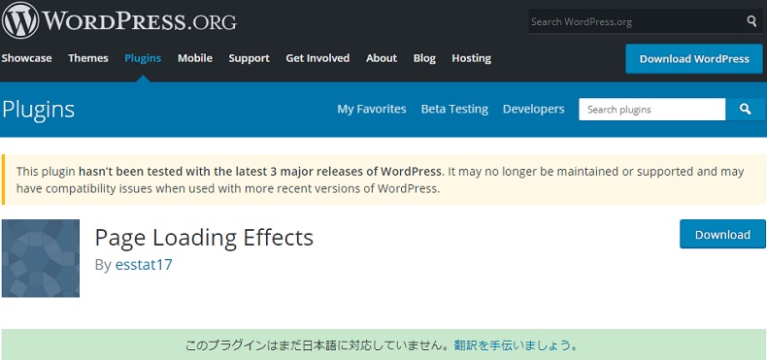767x360 pixels.
Task: Go to Developers page
Action: 534,109
